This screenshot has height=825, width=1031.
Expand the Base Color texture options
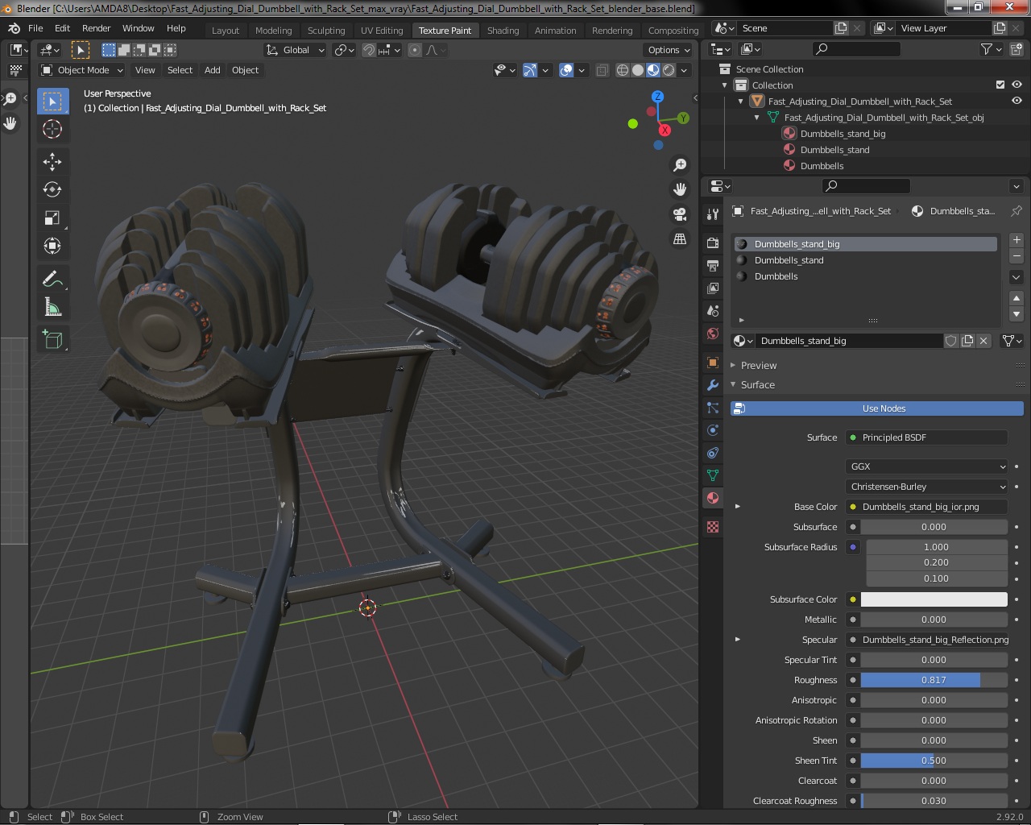click(738, 507)
